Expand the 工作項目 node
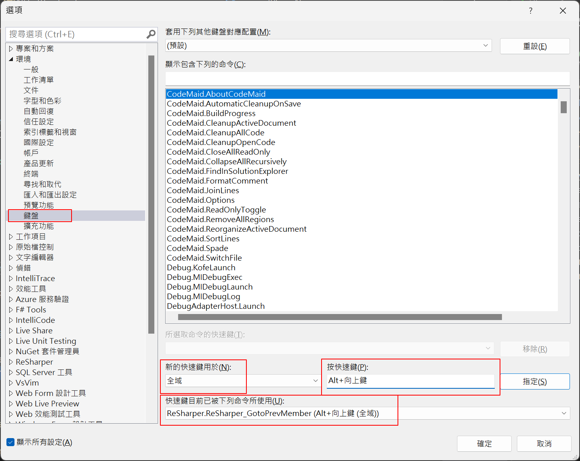Screen dimensions: 580x461 pos(11,237)
